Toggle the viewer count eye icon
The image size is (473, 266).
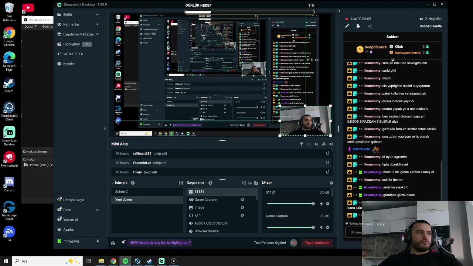421,19
